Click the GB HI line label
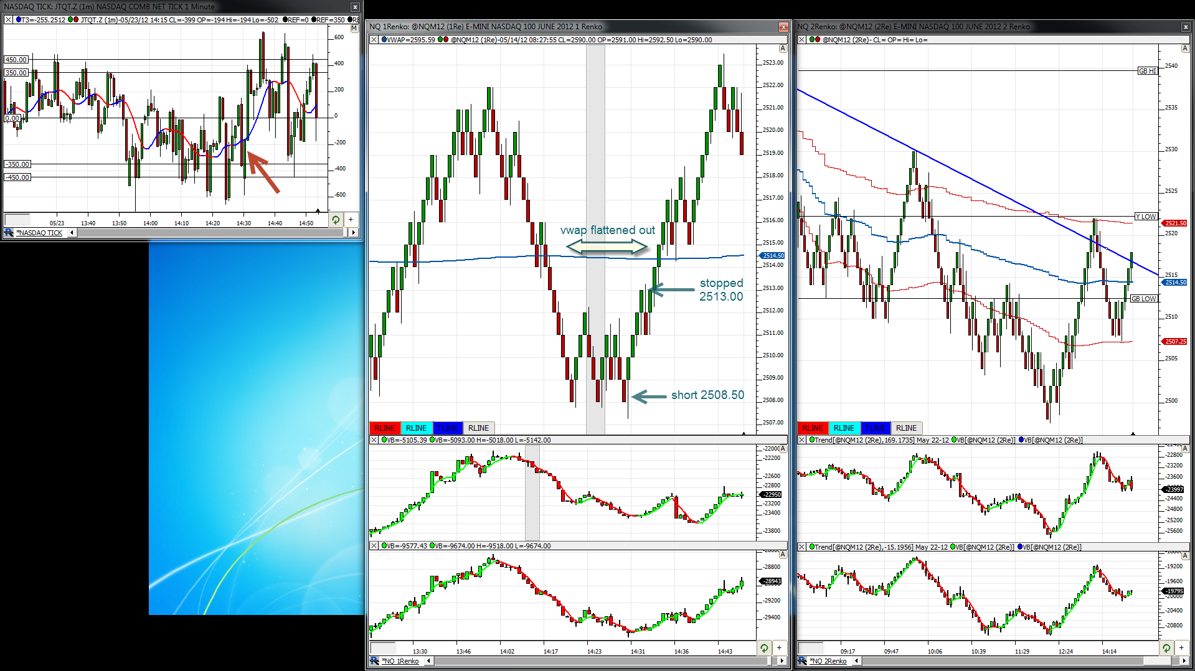 point(1147,71)
